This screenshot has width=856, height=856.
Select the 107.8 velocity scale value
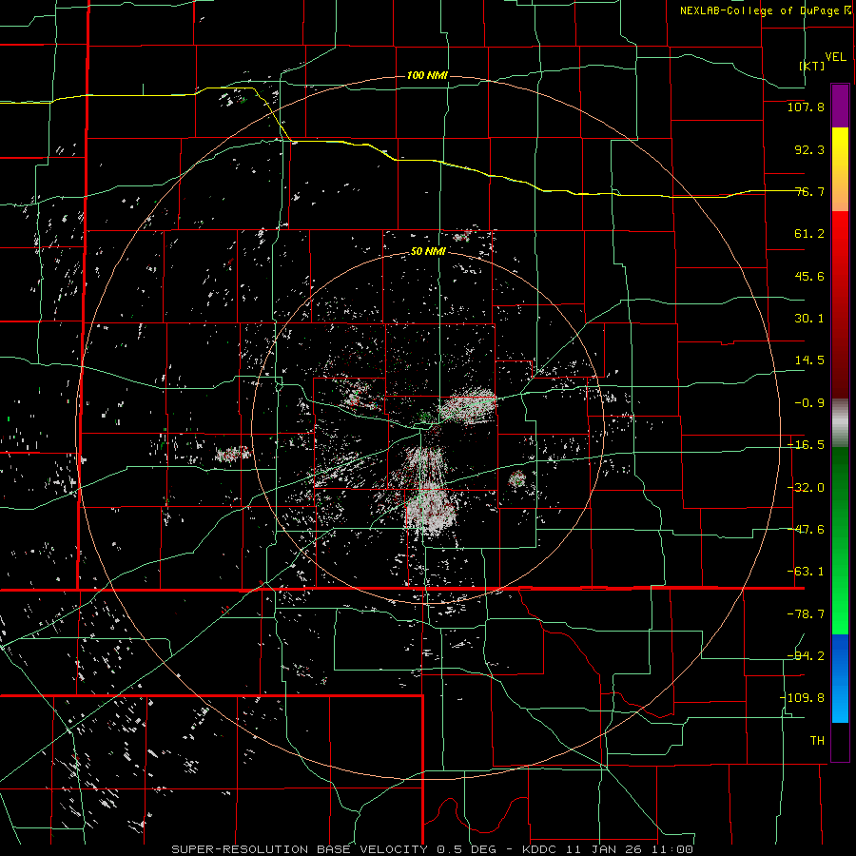pyautogui.click(x=806, y=107)
